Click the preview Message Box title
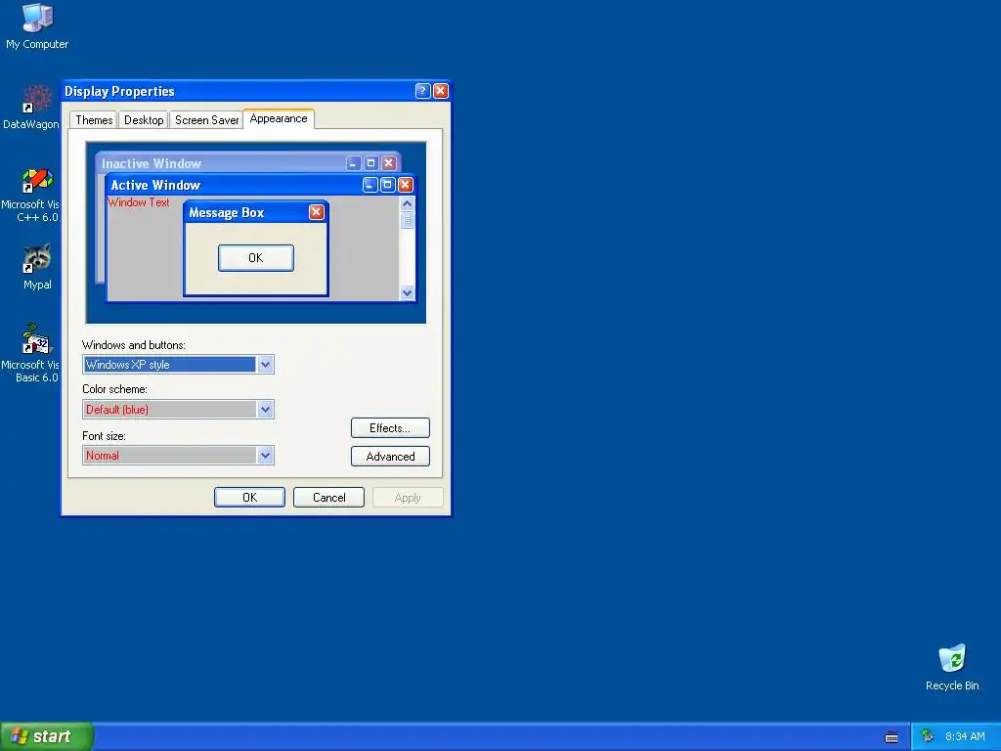This screenshot has width=1001, height=751. click(x=226, y=212)
